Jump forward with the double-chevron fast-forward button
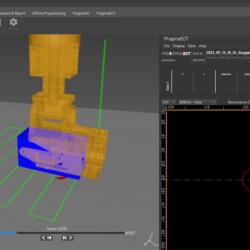 70,238
